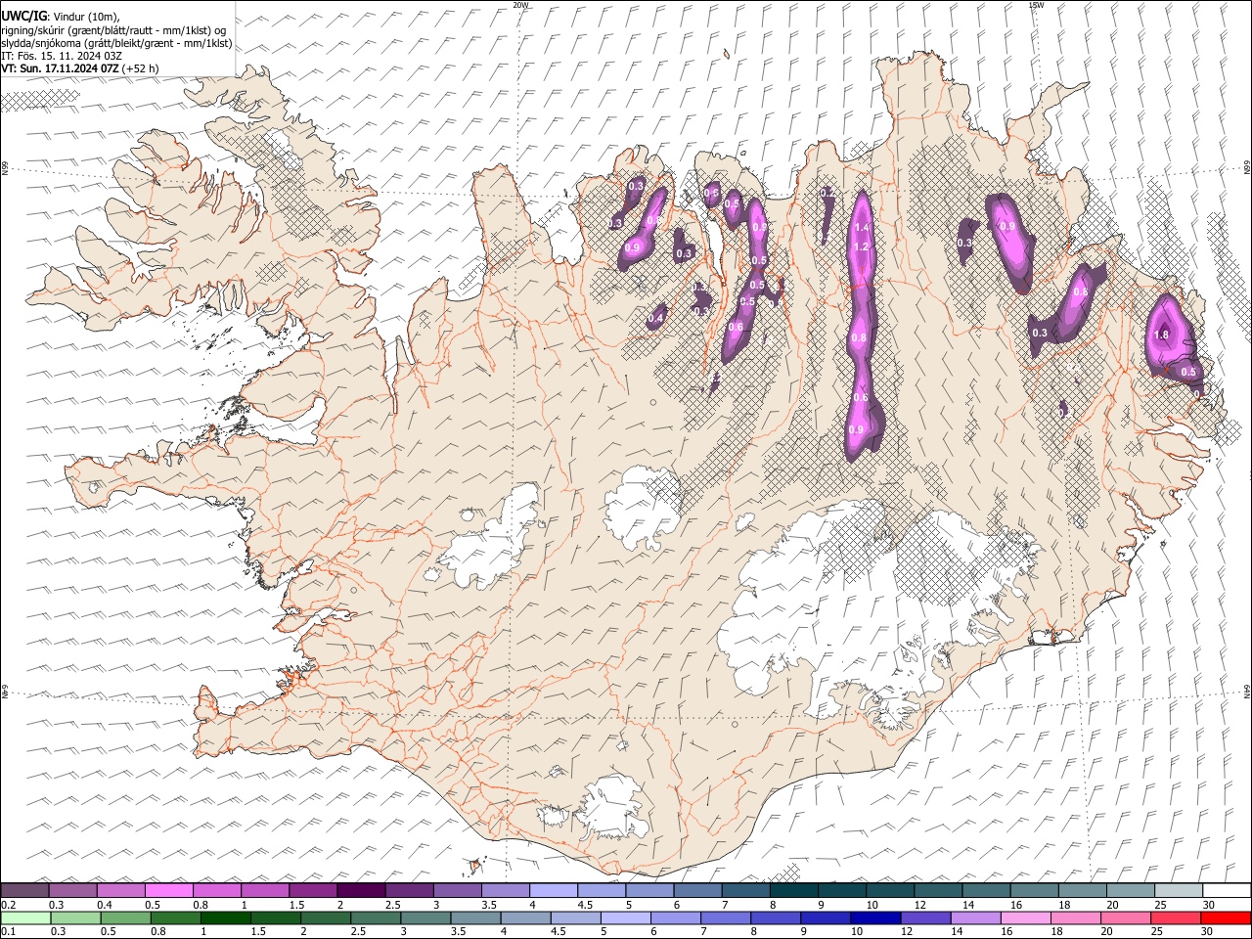Click the '4.5' label in the upper legend scale
Viewport: 1252px width, 939px height.
(x=585, y=905)
